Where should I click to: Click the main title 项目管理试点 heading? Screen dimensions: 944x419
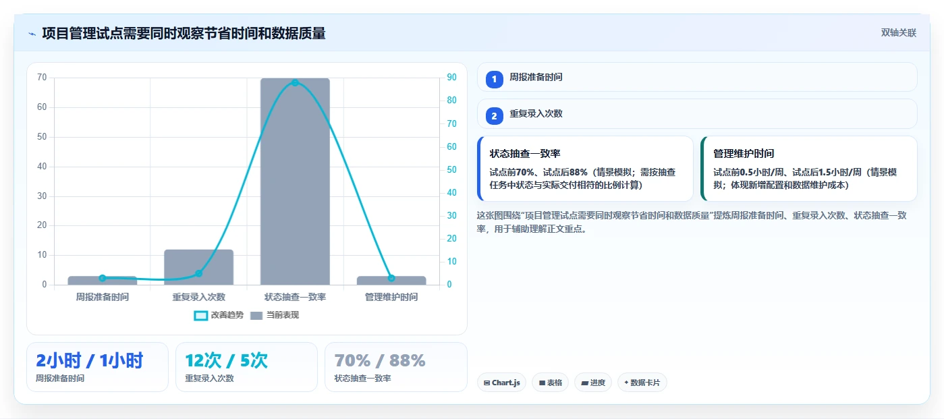(184, 33)
